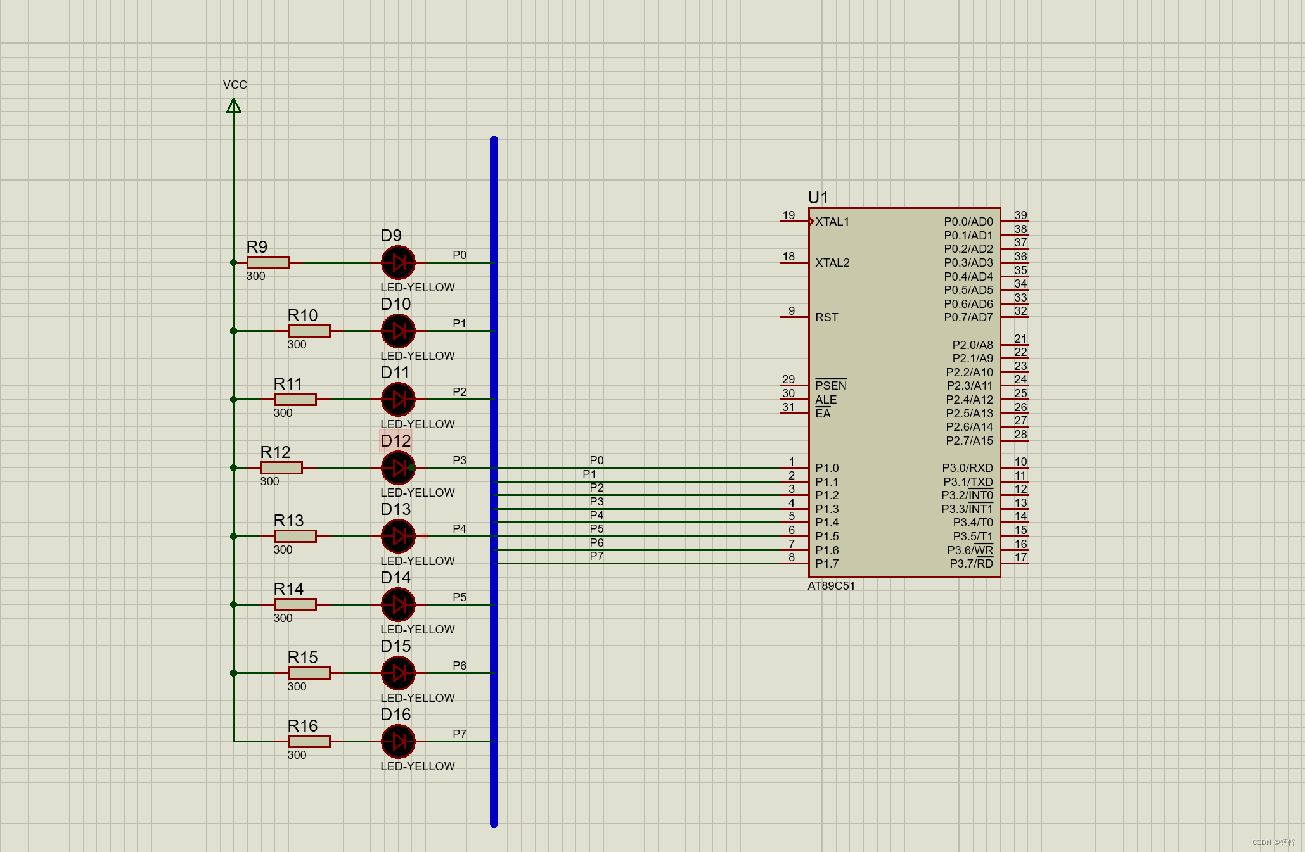Click pin number 19 on U1

pos(788,215)
